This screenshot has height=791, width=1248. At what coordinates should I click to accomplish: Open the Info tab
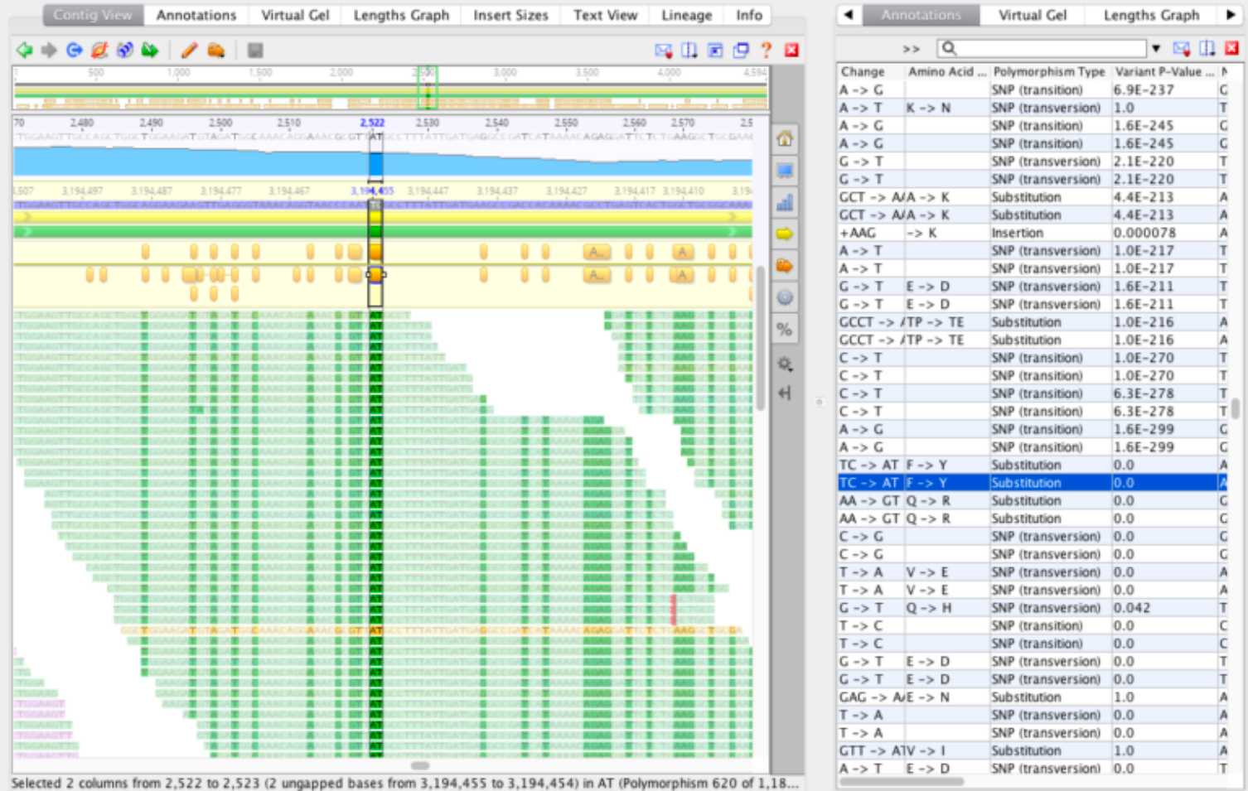(x=748, y=15)
